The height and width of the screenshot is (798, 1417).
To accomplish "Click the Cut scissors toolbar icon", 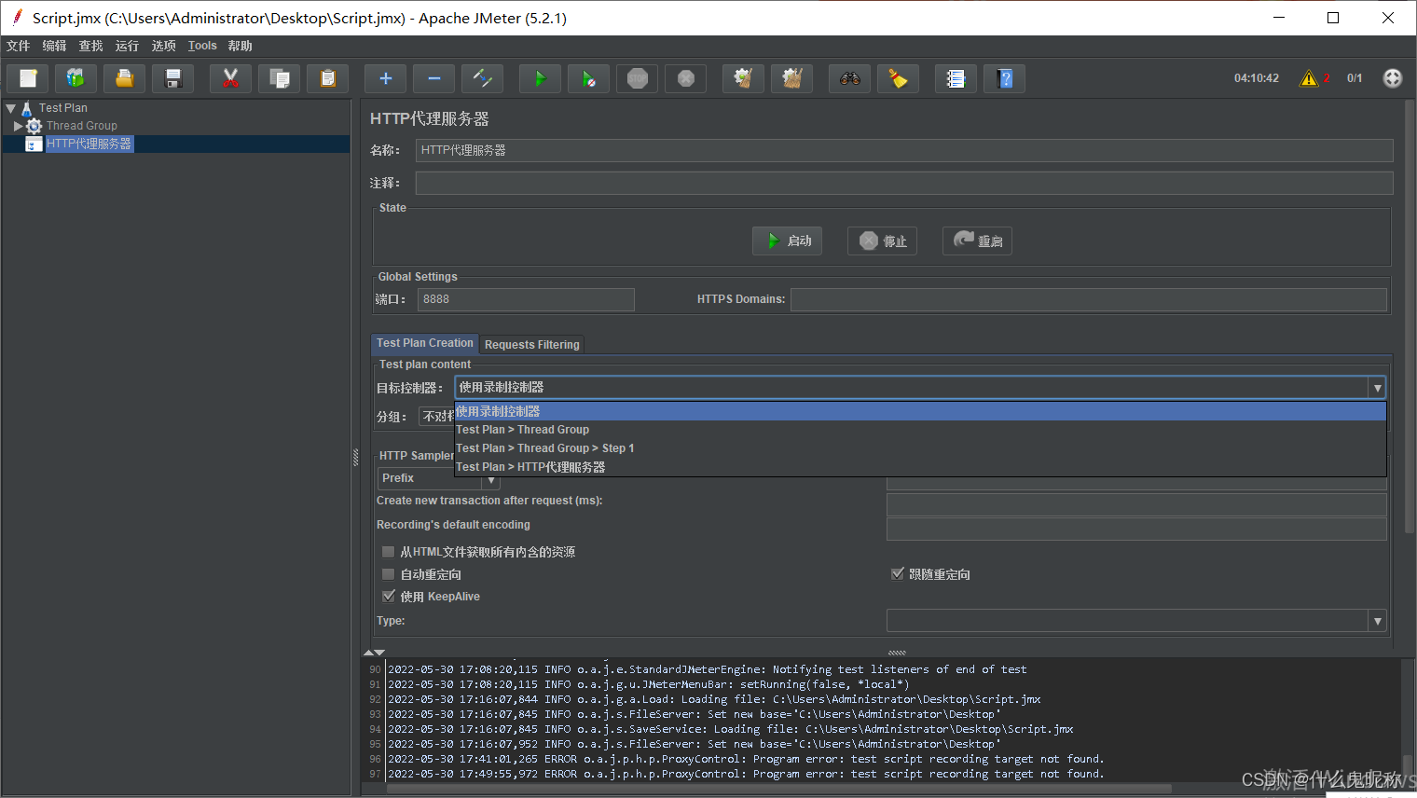I will point(231,78).
